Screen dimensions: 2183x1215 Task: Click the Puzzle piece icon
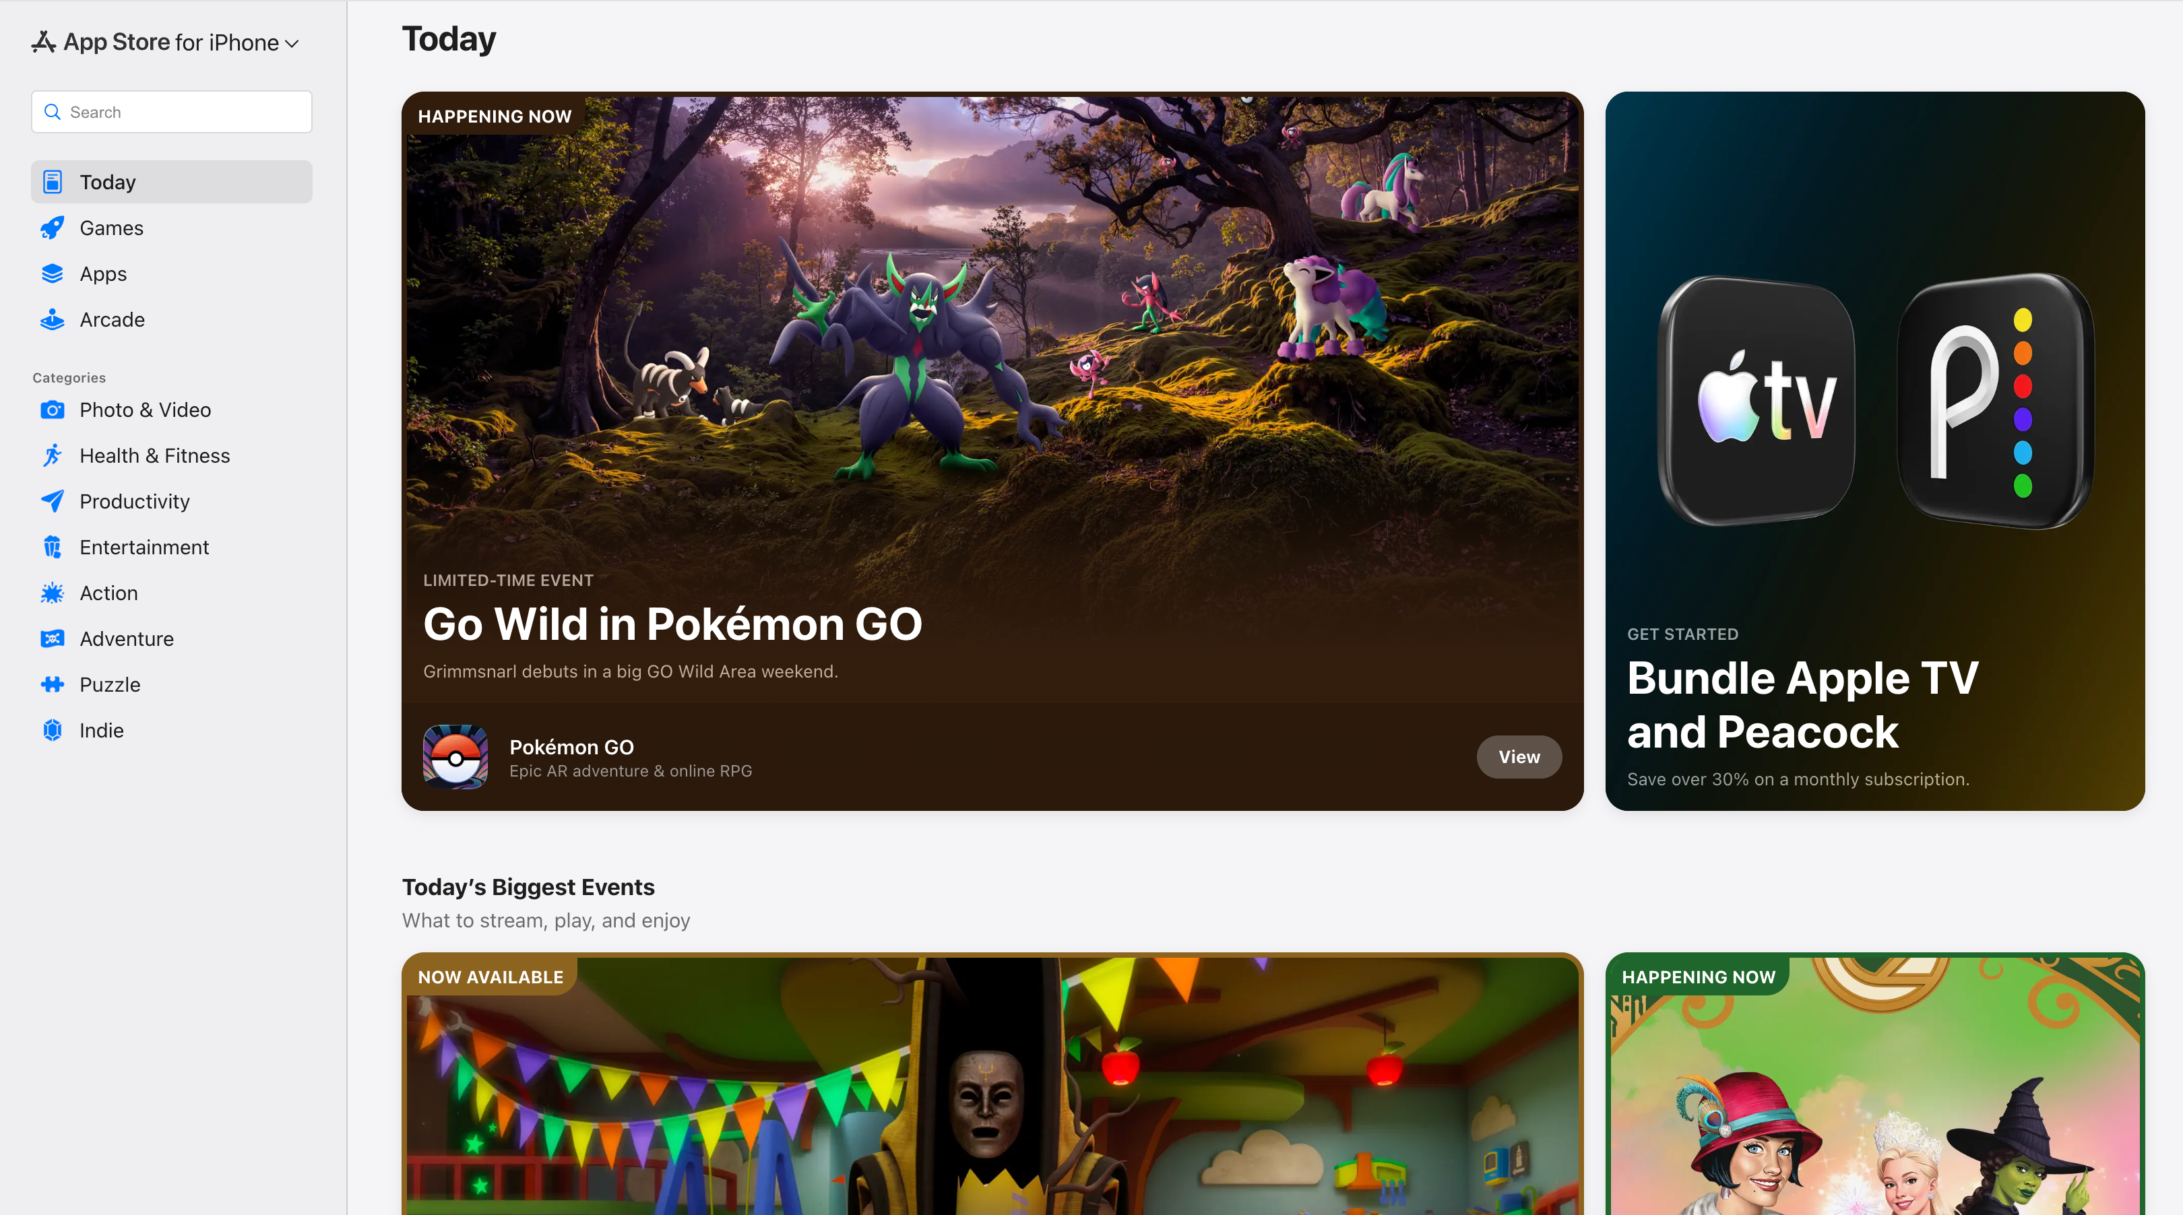click(x=53, y=684)
